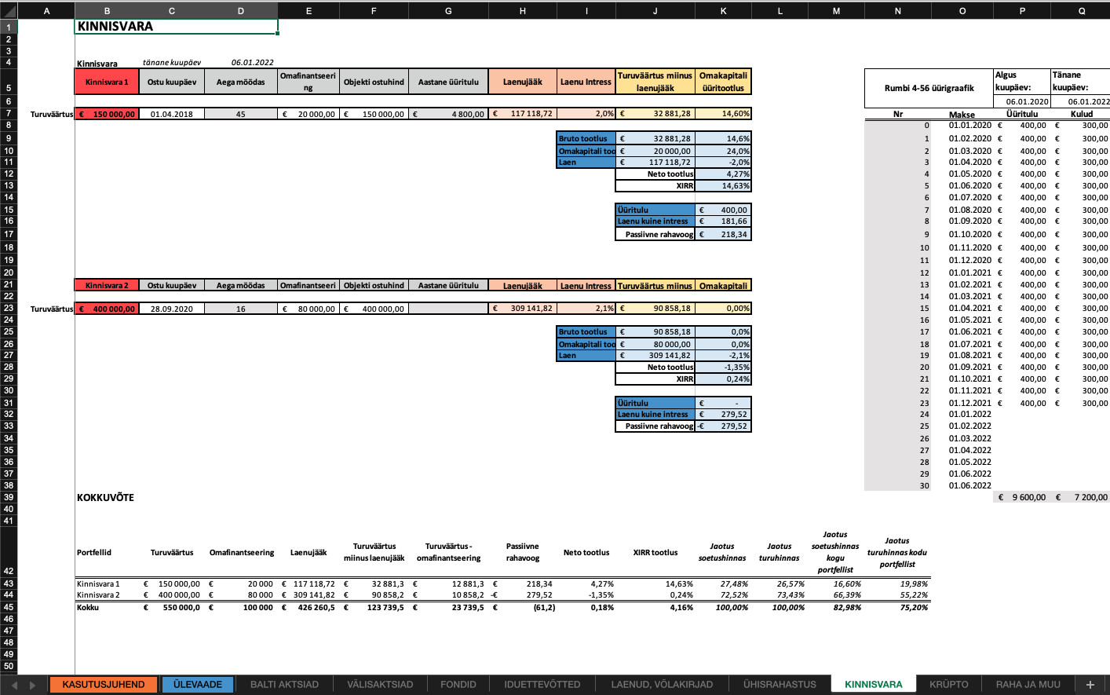
Task: Click the KINNISVARA title cell B1
Action: (x=176, y=27)
